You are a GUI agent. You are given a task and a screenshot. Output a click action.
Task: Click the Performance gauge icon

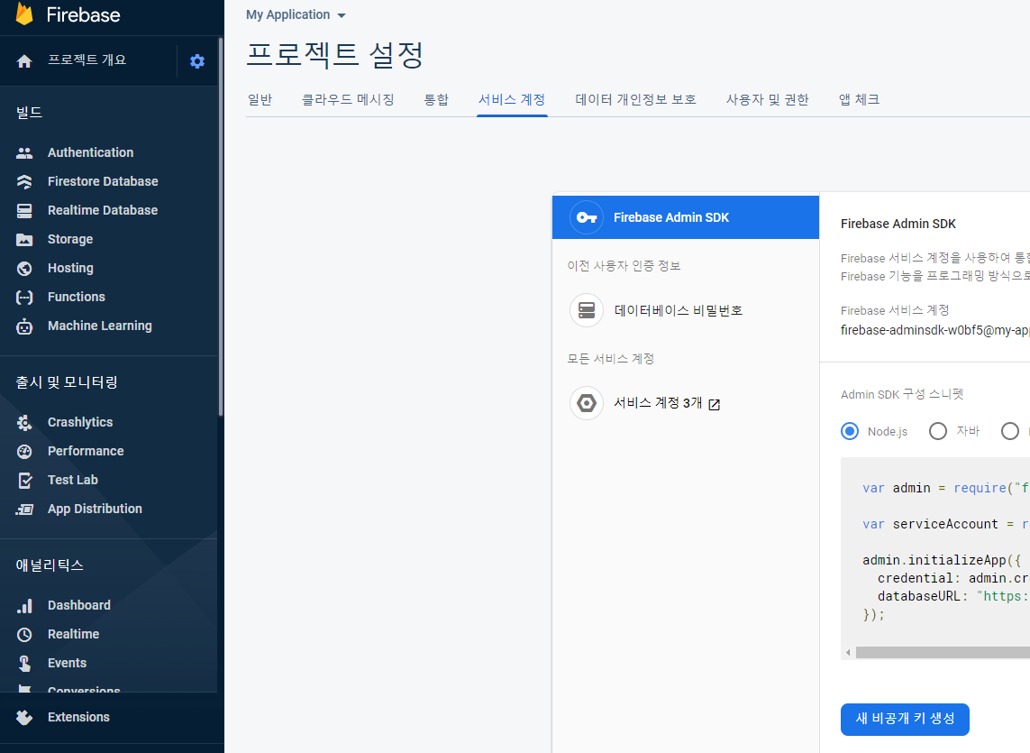(24, 451)
